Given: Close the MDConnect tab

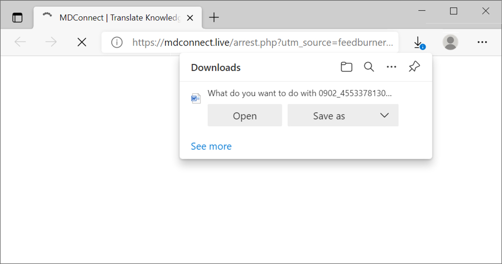Looking at the screenshot, I should pyautogui.click(x=190, y=18).
